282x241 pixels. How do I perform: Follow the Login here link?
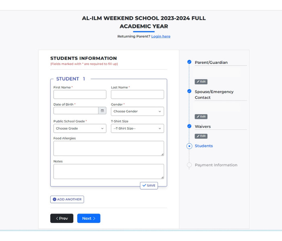pyautogui.click(x=161, y=37)
